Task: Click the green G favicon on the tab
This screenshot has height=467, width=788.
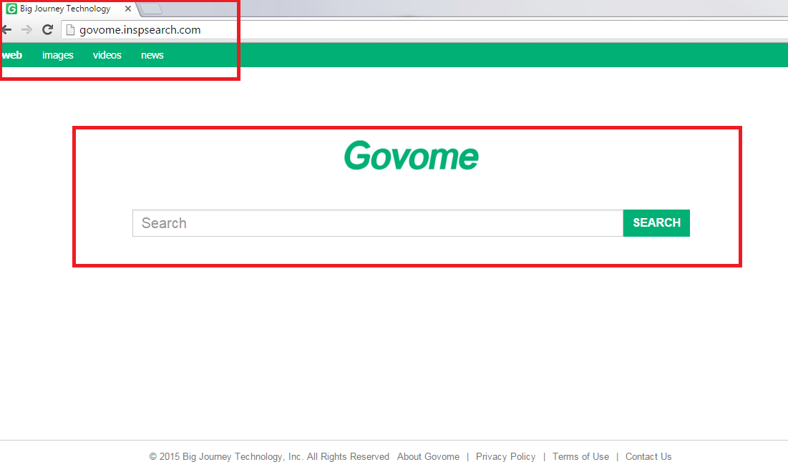Action: tap(11, 9)
